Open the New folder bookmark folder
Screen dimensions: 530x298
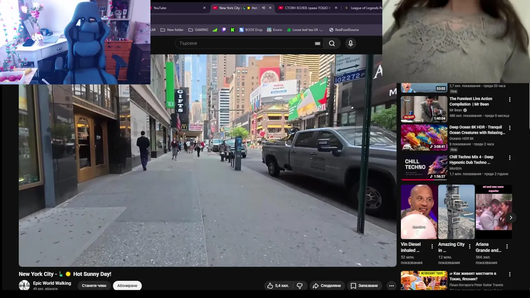pos(172,30)
